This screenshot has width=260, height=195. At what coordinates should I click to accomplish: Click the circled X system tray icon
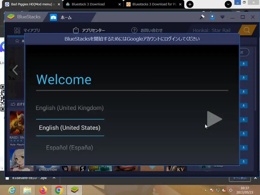pos(231,190)
